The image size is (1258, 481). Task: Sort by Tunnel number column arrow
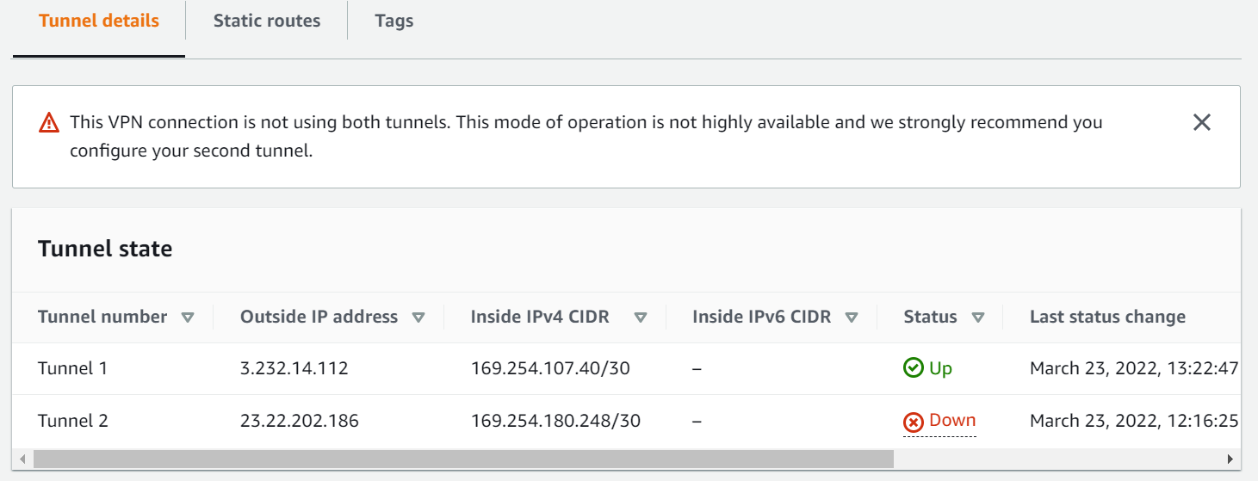[188, 318]
